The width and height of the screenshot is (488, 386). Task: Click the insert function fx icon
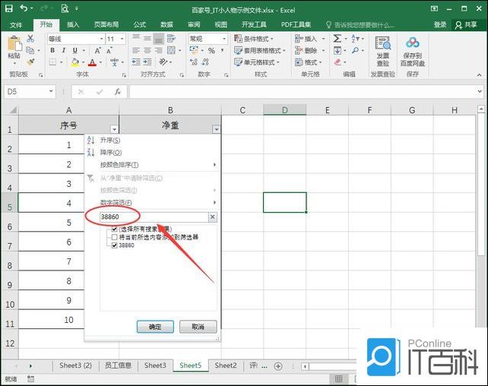click(x=118, y=91)
